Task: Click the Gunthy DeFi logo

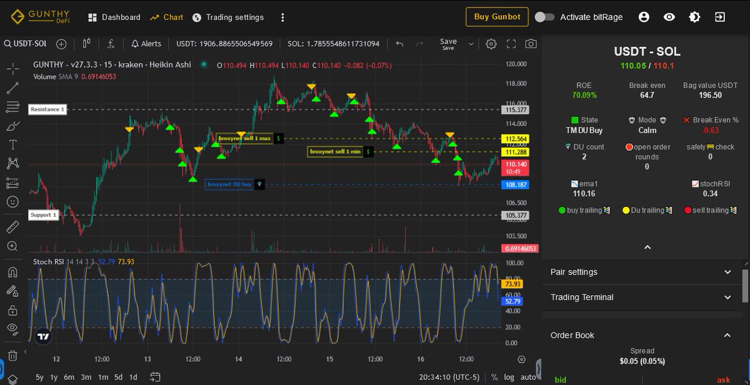Action: point(41,17)
